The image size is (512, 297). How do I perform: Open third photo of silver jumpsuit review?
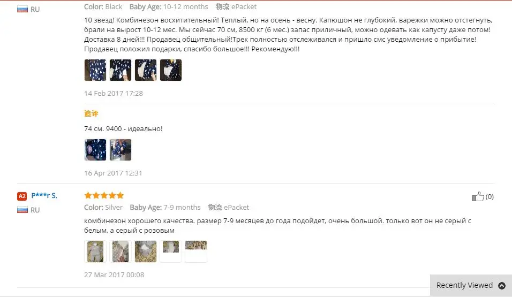coord(146,252)
